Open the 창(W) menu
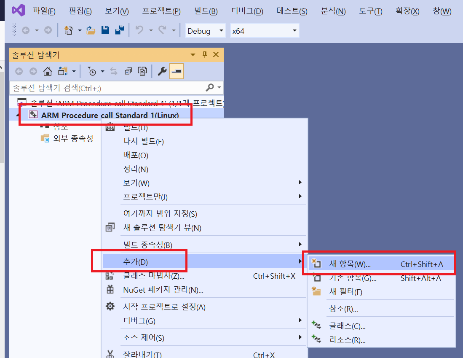Image resolution: width=463 pixels, height=358 pixels. pos(442,11)
